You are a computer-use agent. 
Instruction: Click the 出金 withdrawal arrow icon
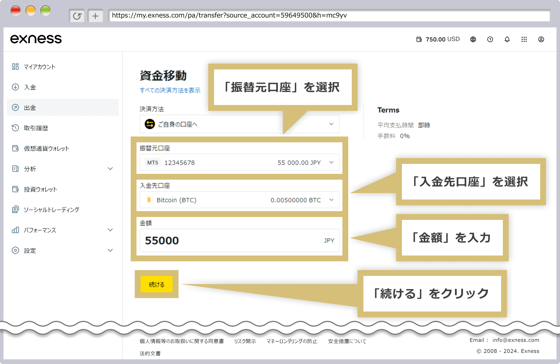[15, 107]
